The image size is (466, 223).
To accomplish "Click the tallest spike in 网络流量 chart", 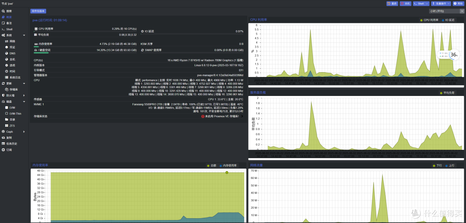I will 383,175.
